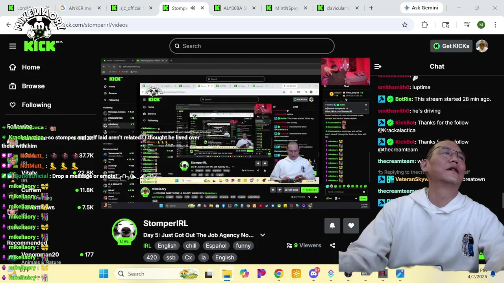Viewport: 504px width, 283px height.
Task: Select the IRL category link
Action: pos(147,246)
